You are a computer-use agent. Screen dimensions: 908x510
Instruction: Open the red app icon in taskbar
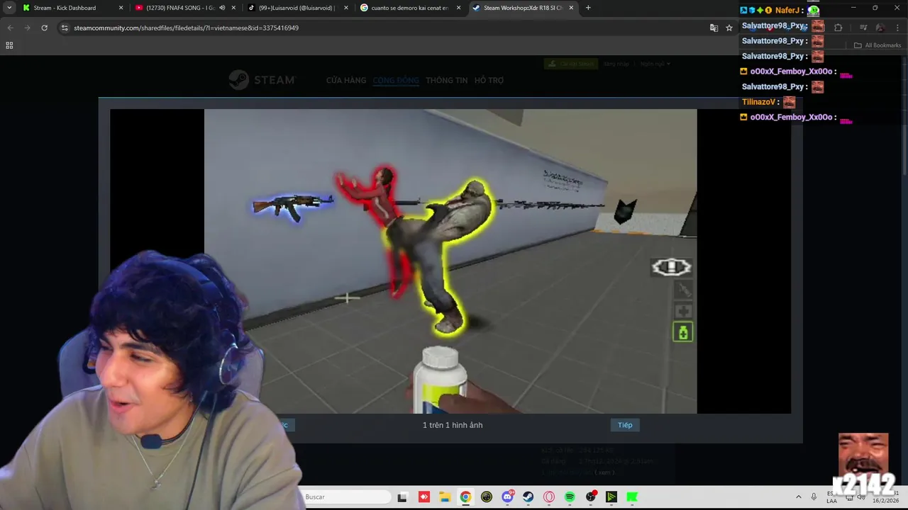tap(424, 497)
